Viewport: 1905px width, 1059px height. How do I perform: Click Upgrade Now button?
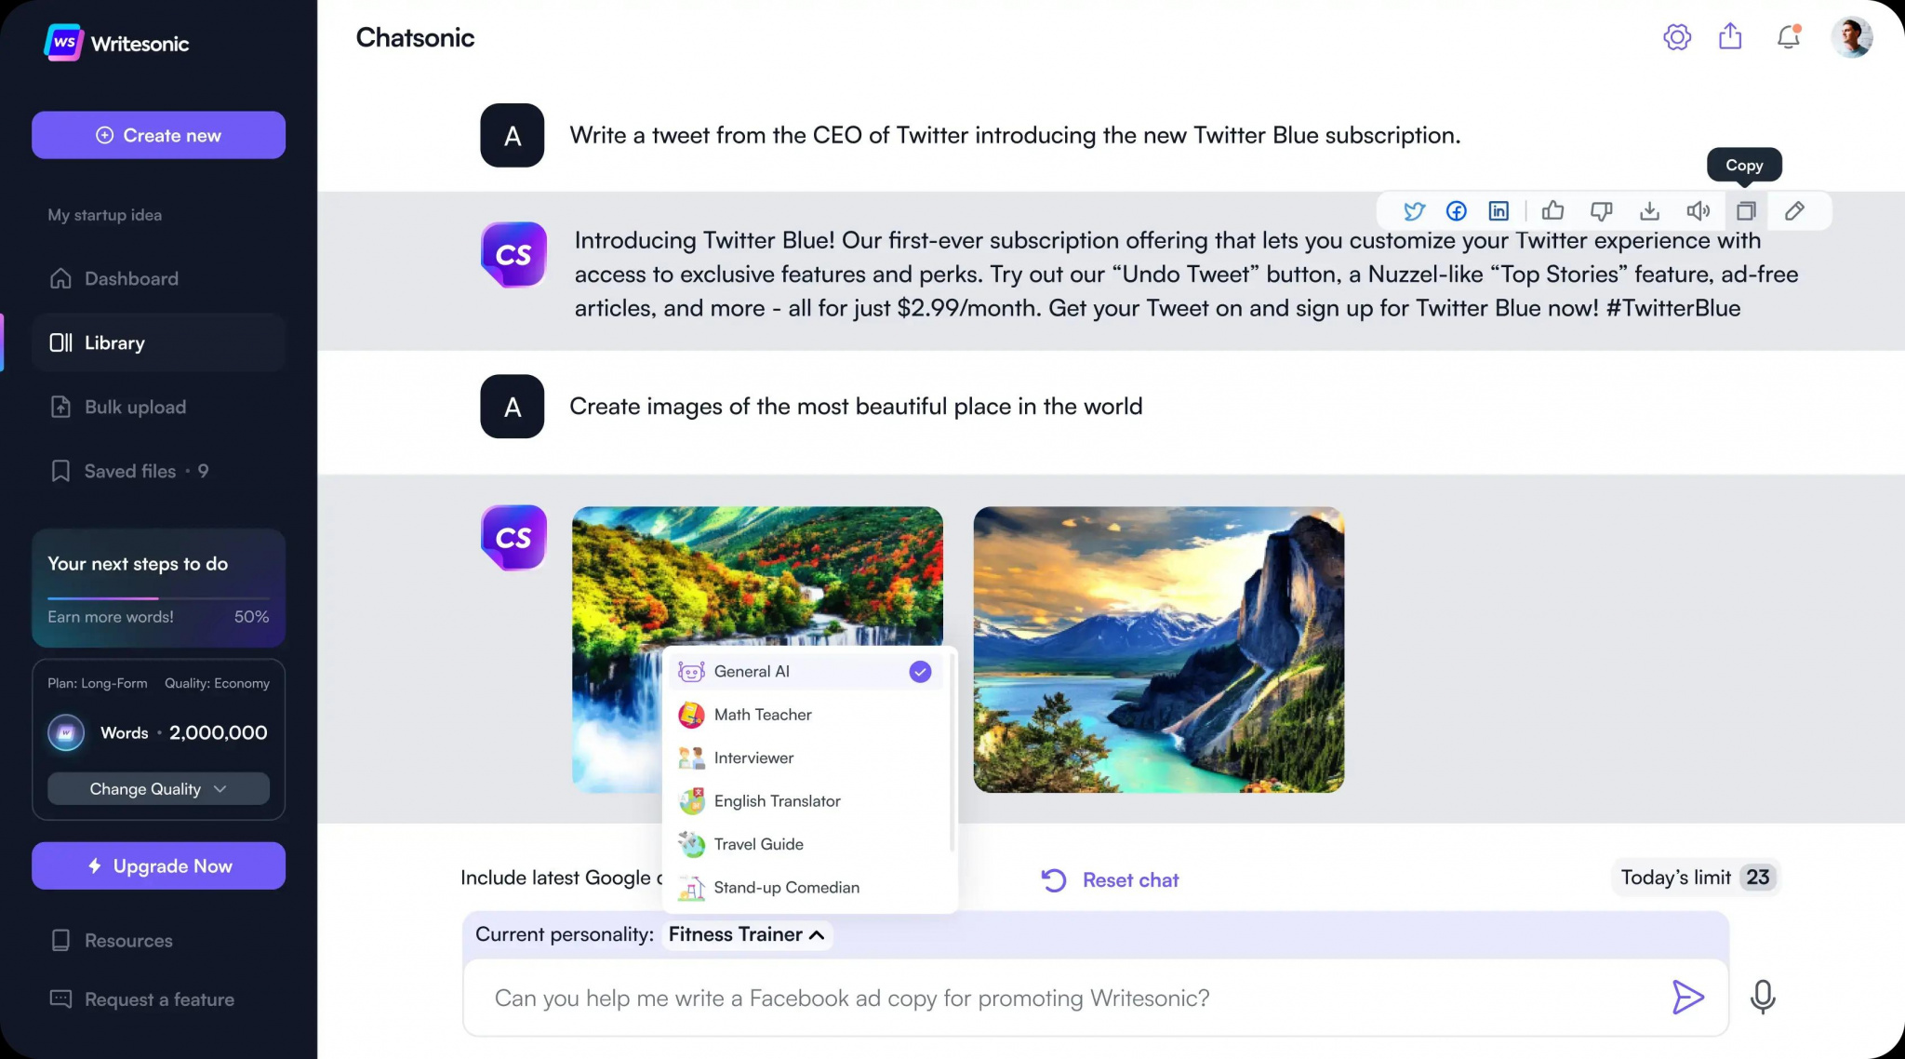159,866
